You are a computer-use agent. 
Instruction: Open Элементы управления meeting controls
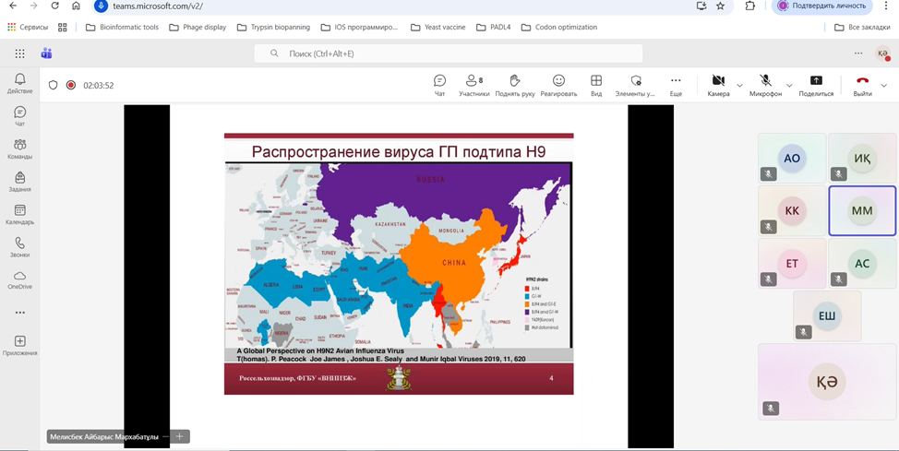coord(635,85)
